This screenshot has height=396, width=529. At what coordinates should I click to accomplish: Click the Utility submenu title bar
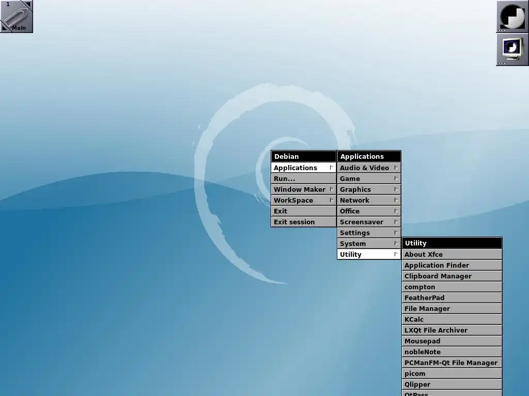[452, 243]
